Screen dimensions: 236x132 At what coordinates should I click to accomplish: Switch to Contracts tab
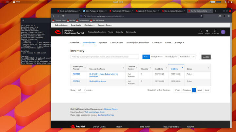(x=157, y=42)
